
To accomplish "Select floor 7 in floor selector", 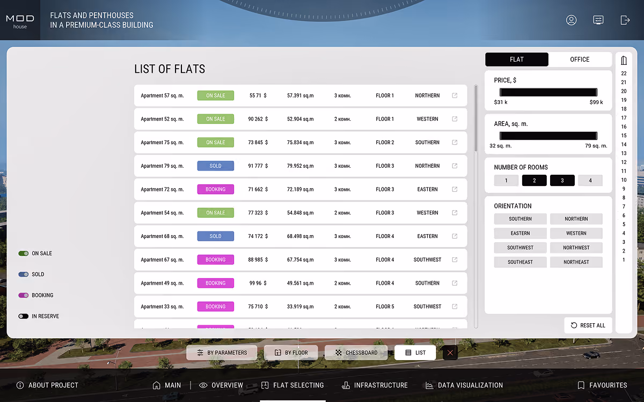I will pos(624,207).
